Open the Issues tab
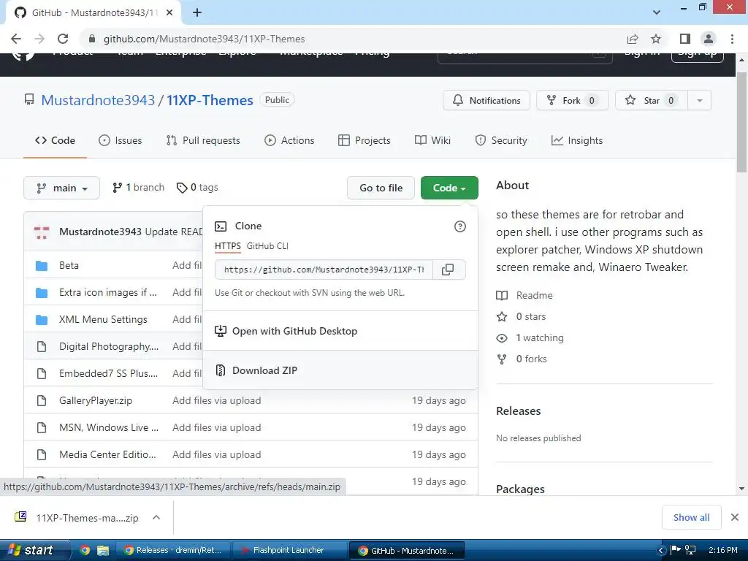The image size is (748, 561). click(x=121, y=140)
